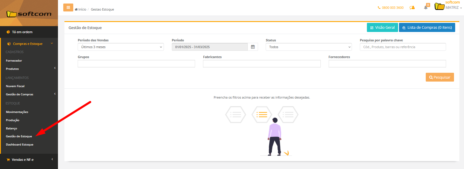Click the MATRIZ folder icon
464x169 pixels.
439,6
